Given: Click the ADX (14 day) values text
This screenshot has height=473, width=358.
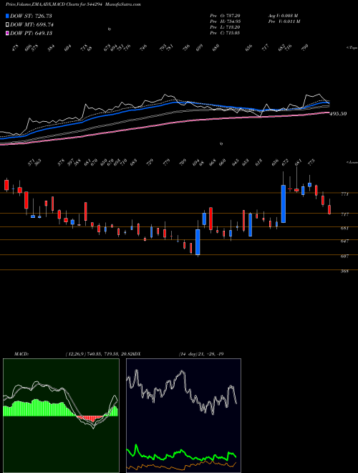Looking at the screenshot, I should click(200, 353).
